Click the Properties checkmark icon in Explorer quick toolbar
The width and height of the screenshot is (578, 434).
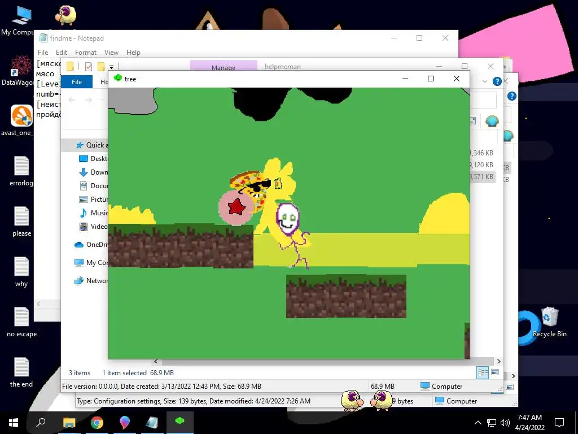[89, 67]
